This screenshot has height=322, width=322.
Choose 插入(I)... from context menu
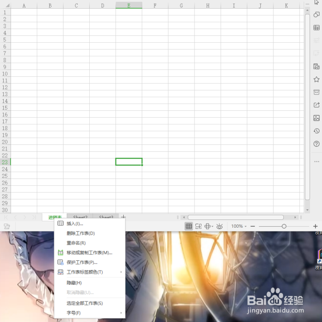[x=90, y=224]
